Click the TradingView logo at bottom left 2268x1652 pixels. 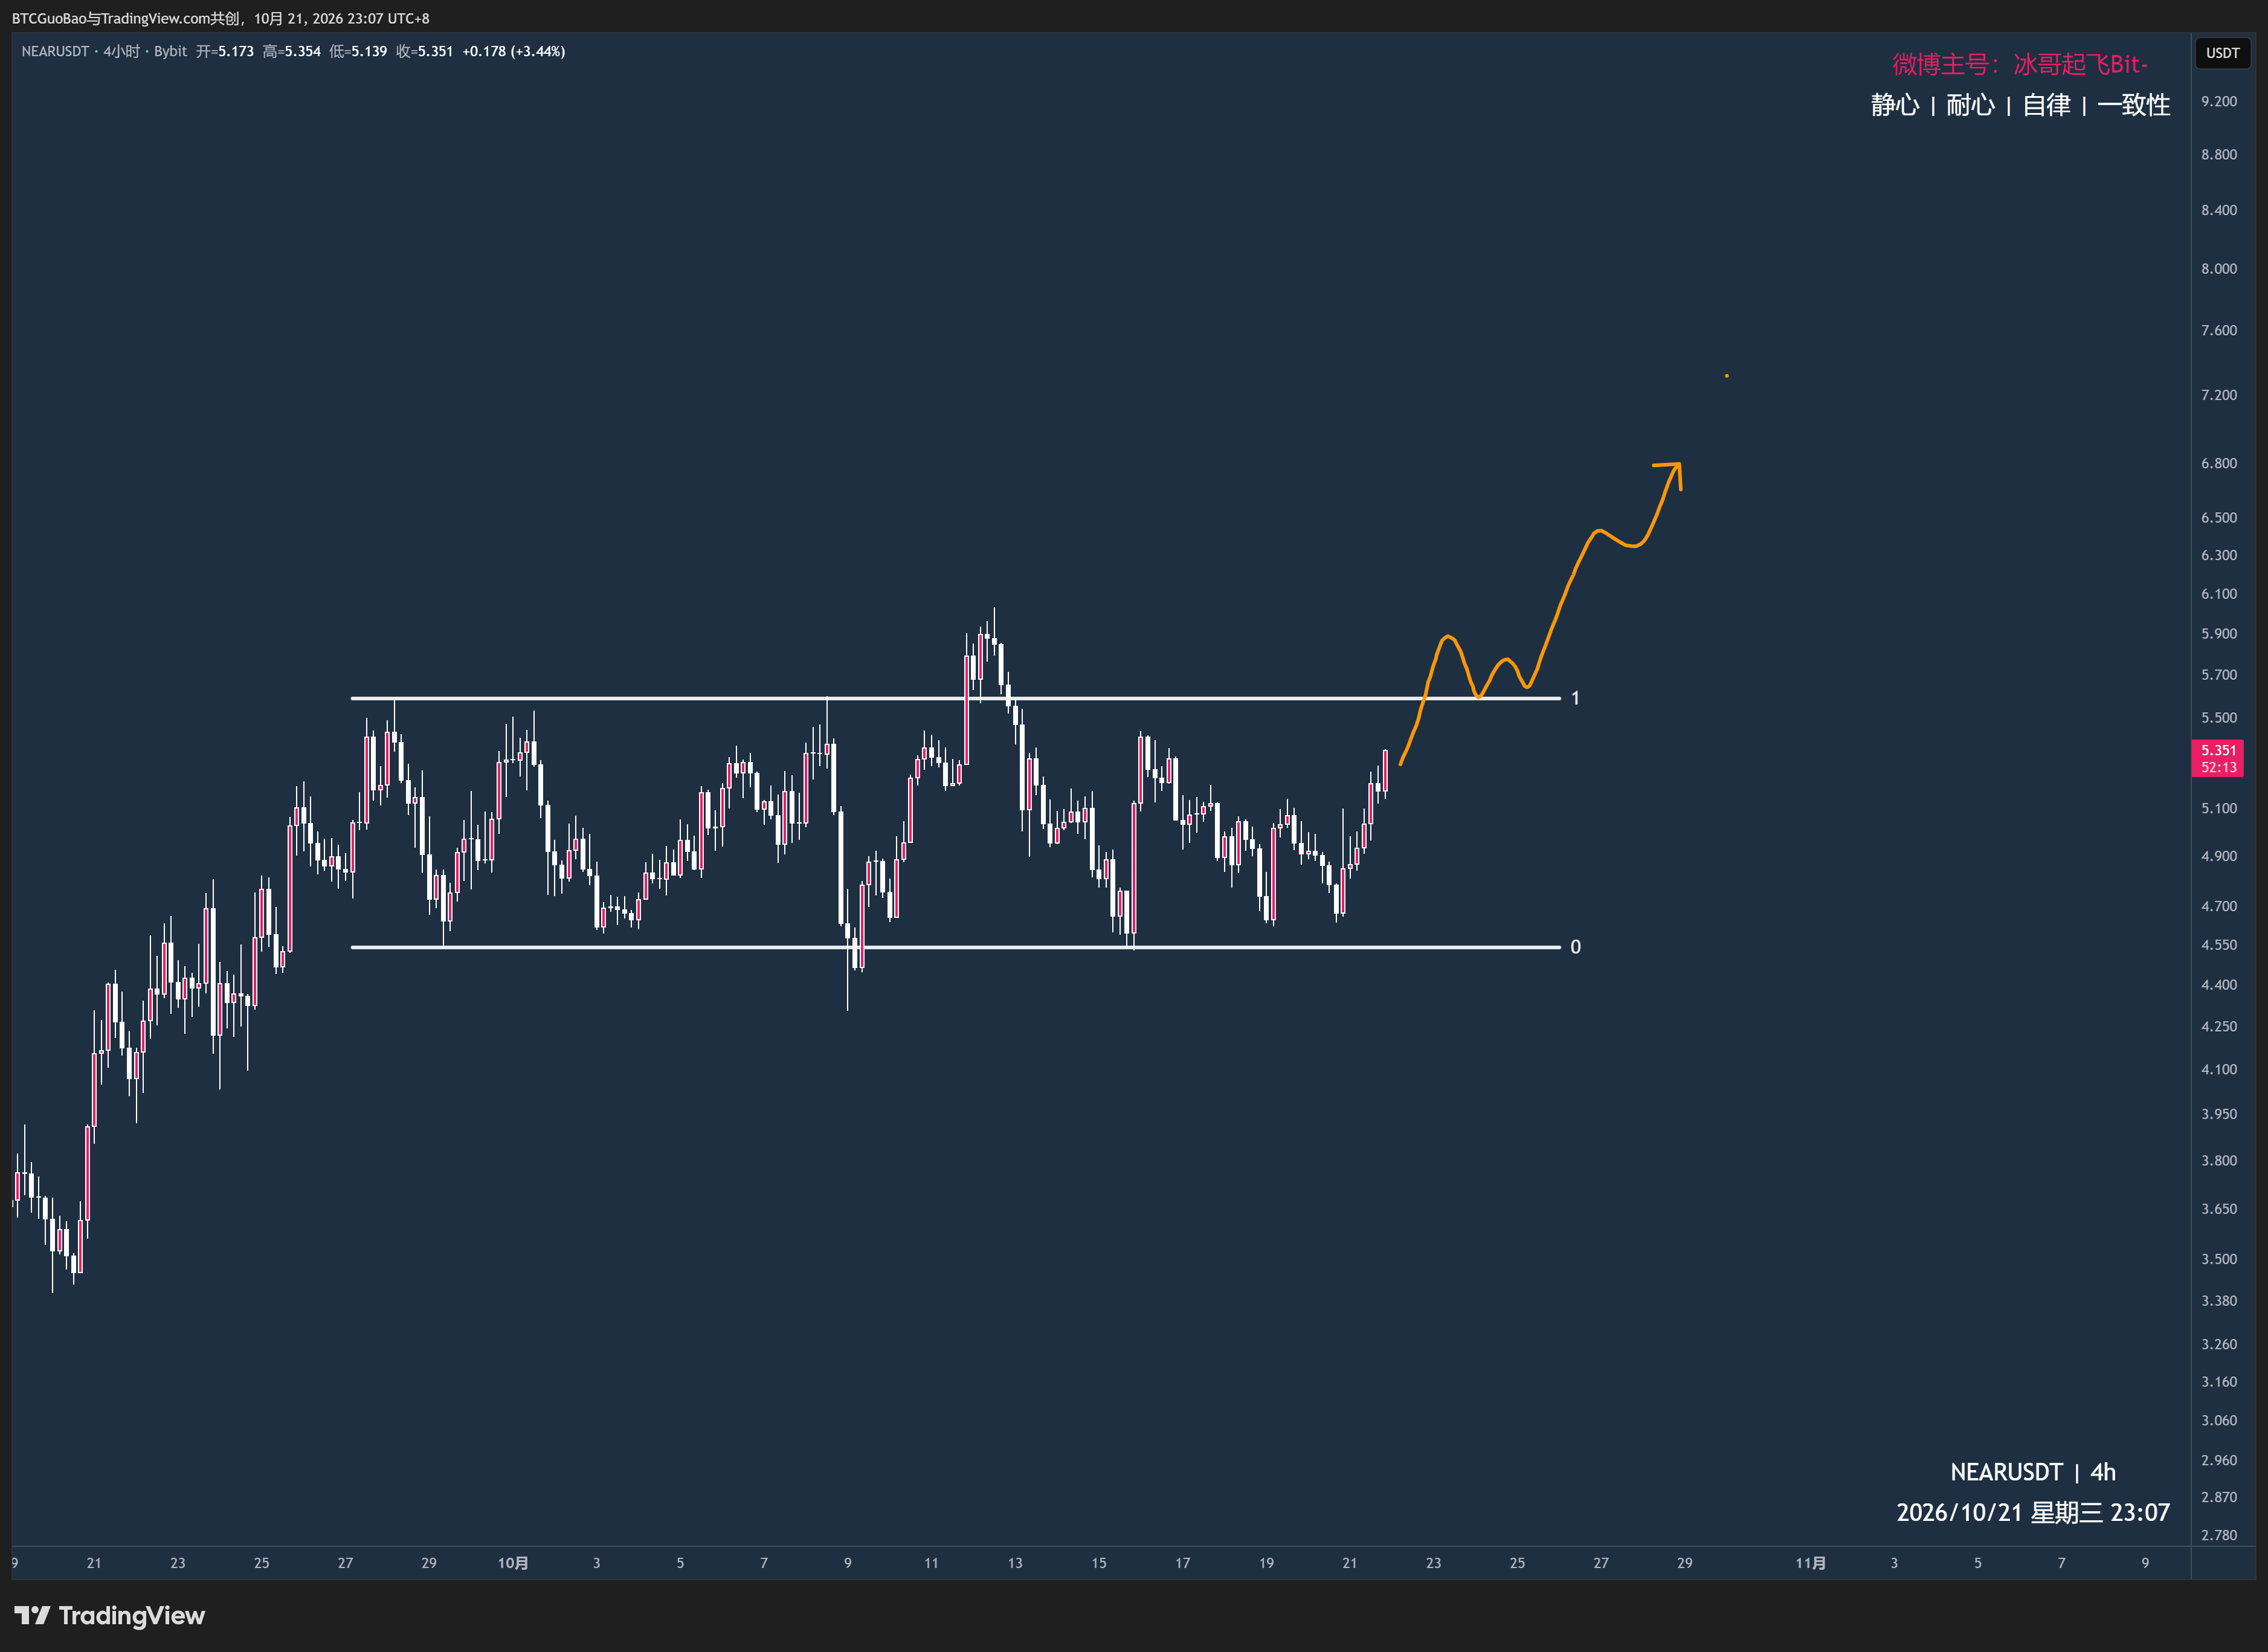tap(109, 1615)
